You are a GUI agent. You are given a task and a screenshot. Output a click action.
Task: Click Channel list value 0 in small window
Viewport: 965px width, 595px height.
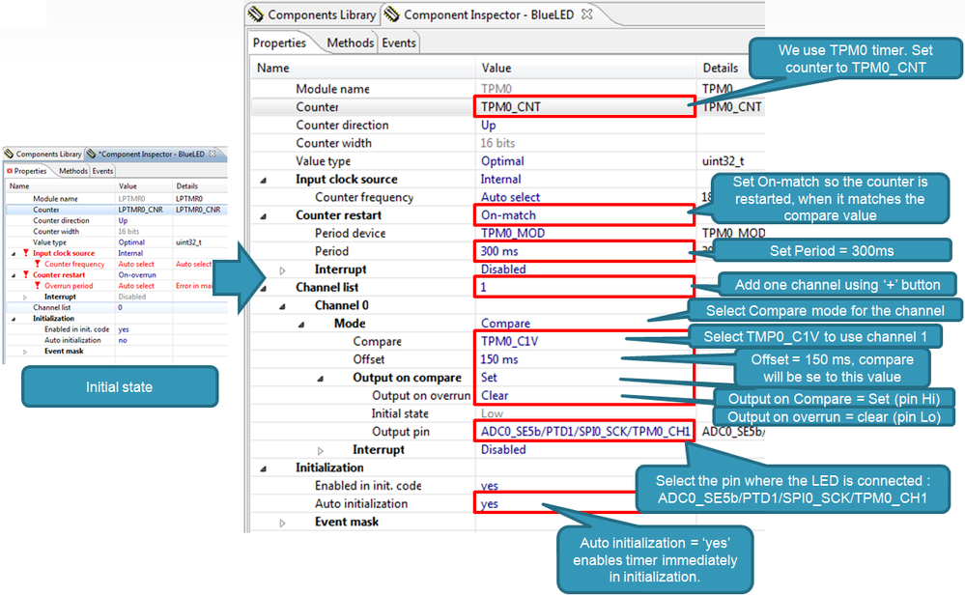120,307
